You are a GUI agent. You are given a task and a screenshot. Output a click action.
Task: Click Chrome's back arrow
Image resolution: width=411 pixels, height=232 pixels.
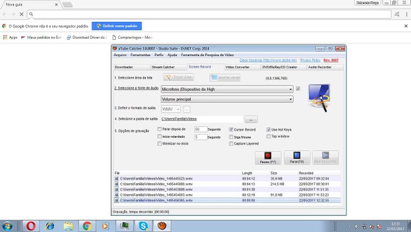point(5,14)
